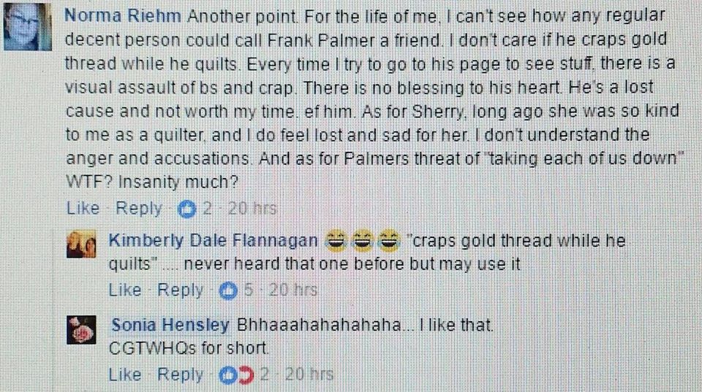The width and height of the screenshot is (702, 392).
Task: Click the Norma Riehm name link
Action: [x=123, y=16]
